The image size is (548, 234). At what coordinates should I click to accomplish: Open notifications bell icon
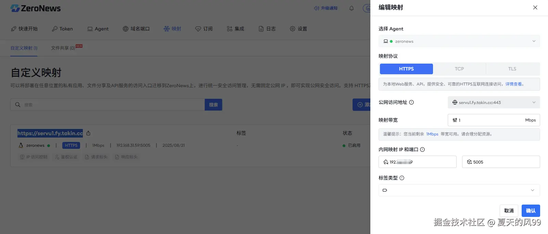click(352, 8)
